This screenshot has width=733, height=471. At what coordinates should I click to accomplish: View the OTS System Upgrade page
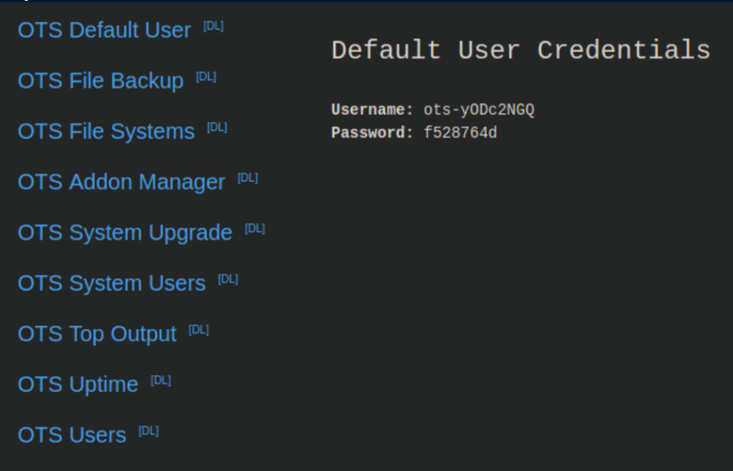pos(124,234)
